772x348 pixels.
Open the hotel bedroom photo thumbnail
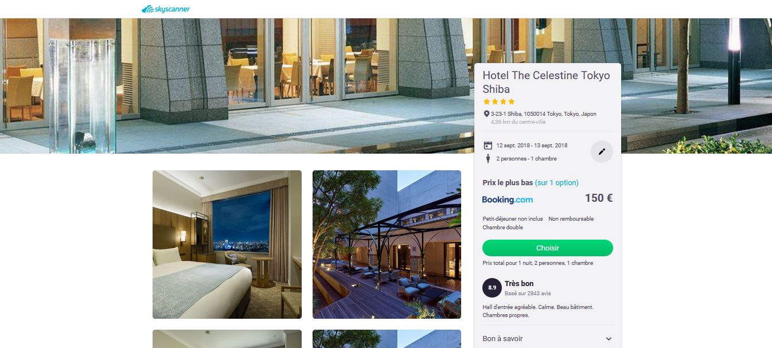227,244
